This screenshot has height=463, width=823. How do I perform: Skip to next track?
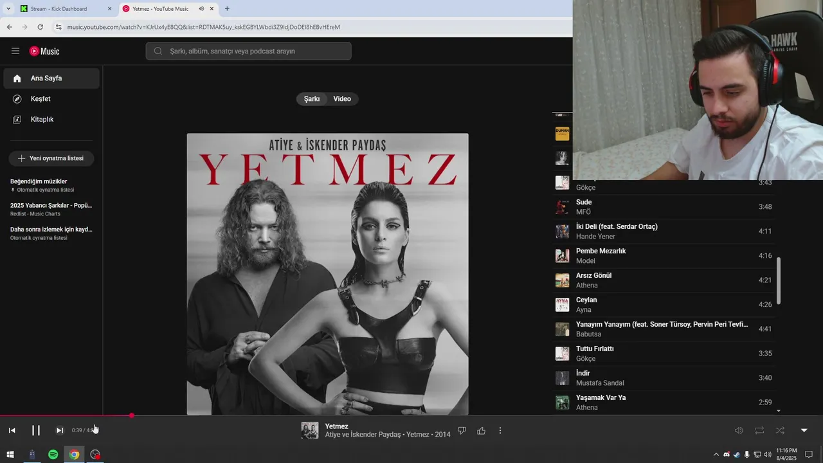coord(59,430)
